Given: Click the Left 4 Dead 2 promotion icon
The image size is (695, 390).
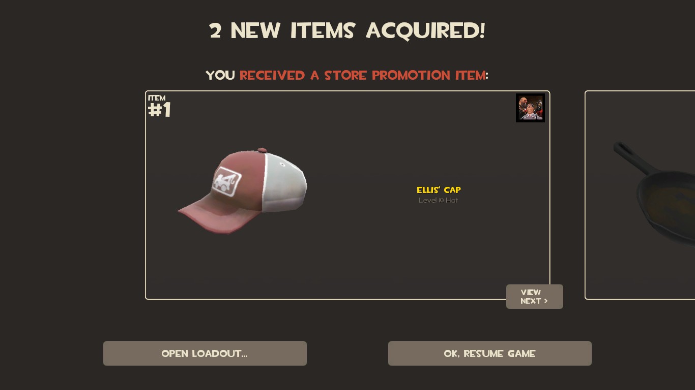Looking at the screenshot, I should [530, 108].
